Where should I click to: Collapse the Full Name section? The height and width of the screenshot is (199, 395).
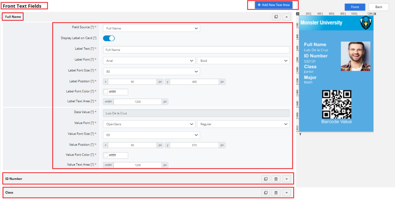click(286, 17)
